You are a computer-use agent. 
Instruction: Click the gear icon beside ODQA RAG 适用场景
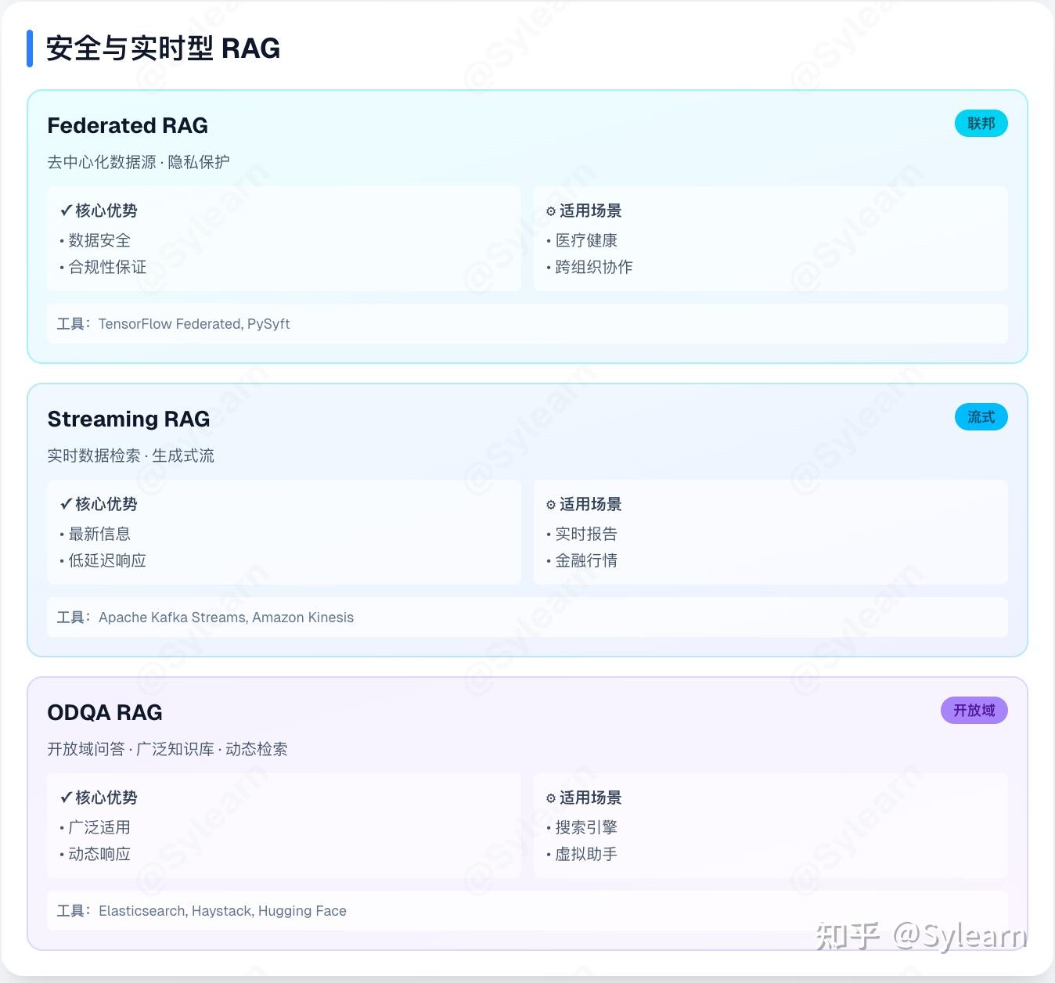[550, 798]
